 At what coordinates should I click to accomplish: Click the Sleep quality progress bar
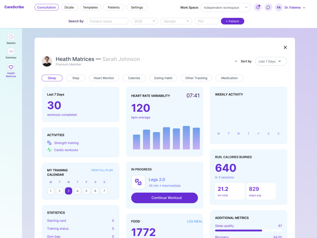(x=249, y=230)
